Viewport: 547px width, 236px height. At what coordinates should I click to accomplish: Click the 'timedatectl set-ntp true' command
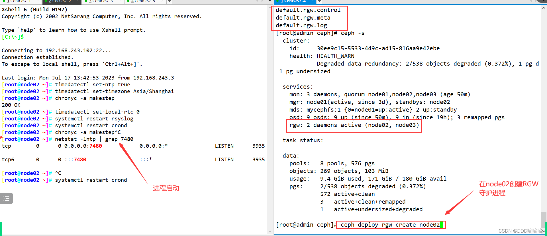tap(92, 84)
